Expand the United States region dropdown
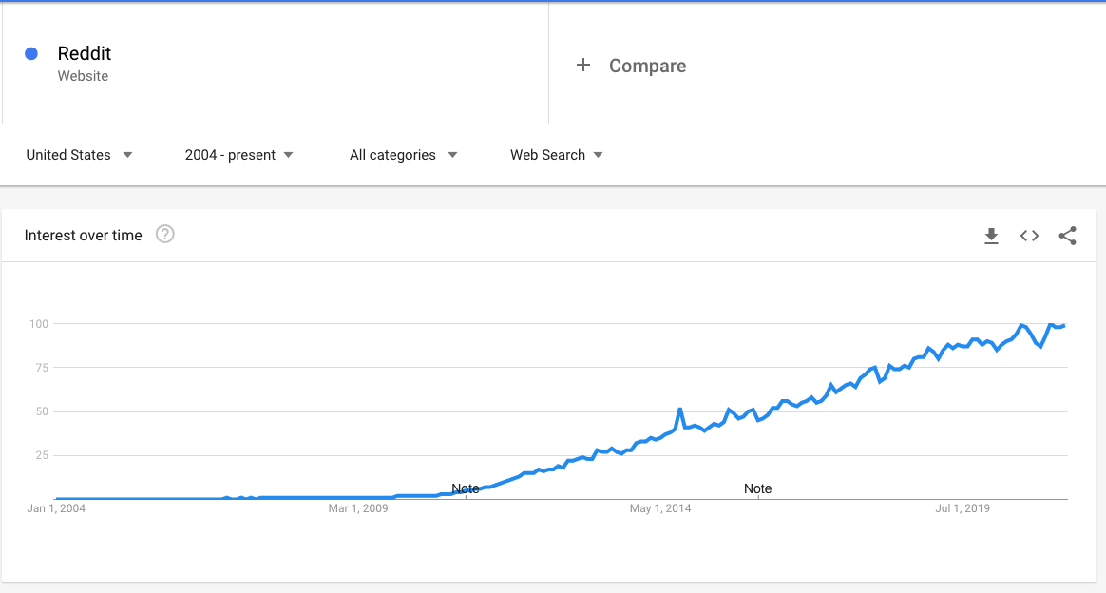 coord(79,154)
